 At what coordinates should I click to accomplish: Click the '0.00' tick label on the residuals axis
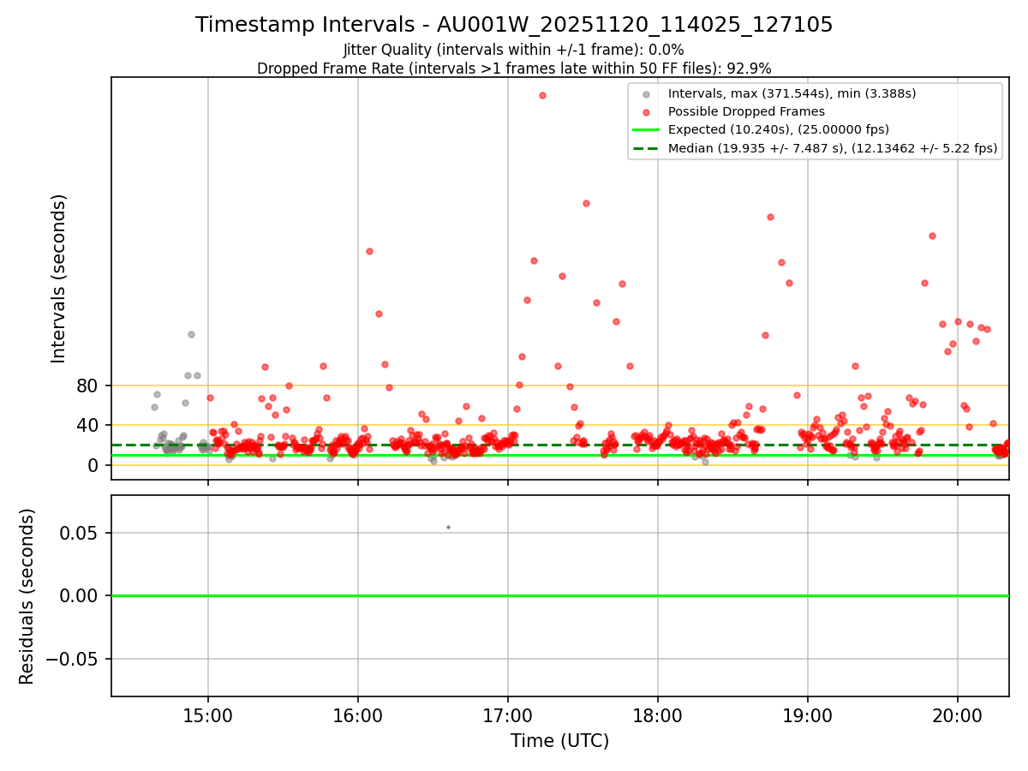pos(80,595)
